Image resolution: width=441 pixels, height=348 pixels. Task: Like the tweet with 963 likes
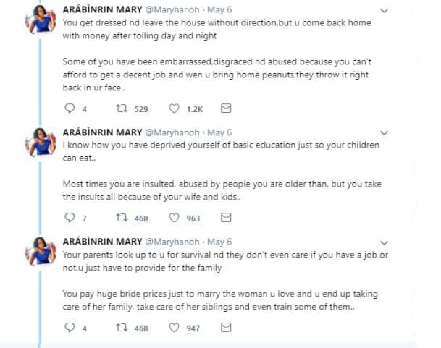(x=174, y=216)
